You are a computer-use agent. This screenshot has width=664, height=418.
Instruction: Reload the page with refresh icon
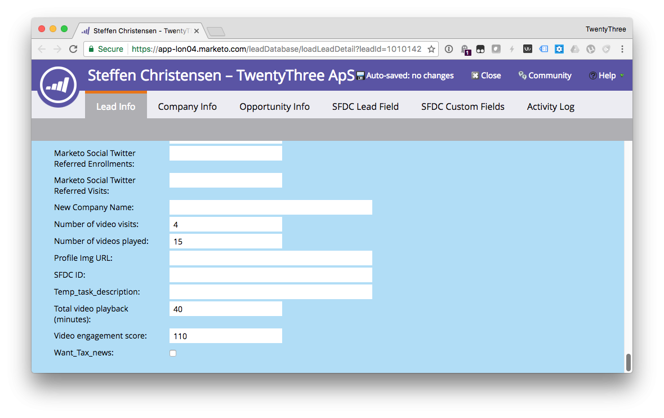[73, 49]
